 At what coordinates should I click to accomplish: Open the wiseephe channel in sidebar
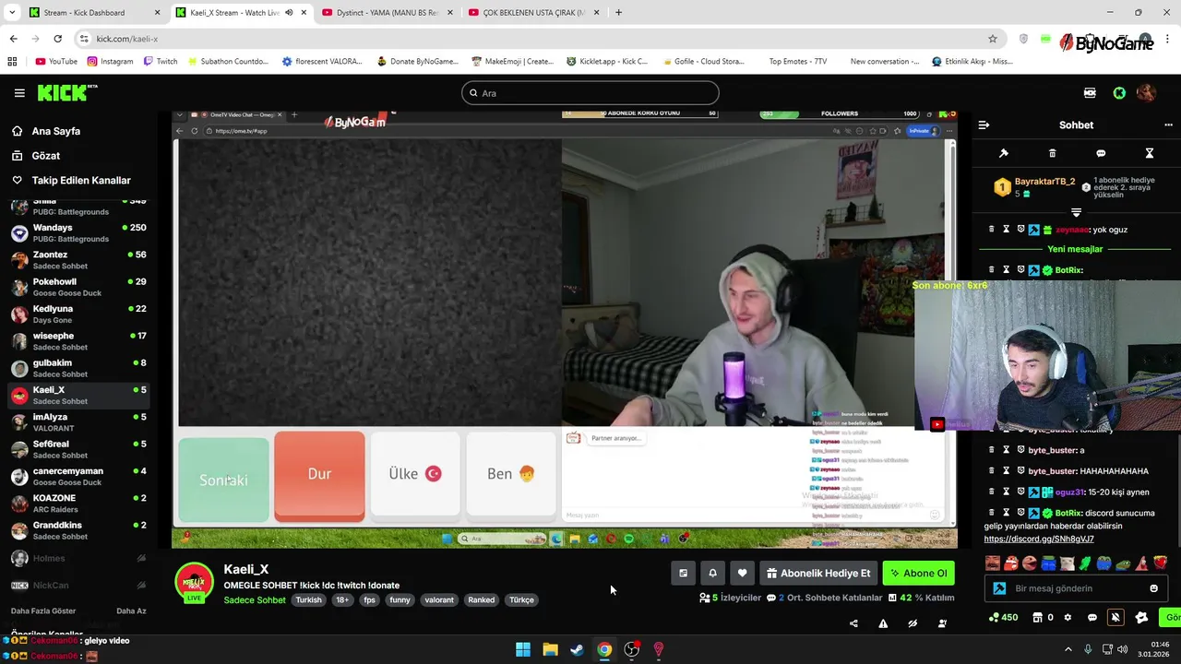(78, 341)
